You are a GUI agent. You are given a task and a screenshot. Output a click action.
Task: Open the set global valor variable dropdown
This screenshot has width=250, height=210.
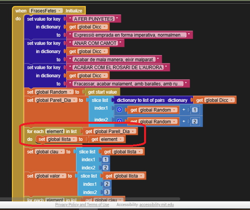click(64, 176)
